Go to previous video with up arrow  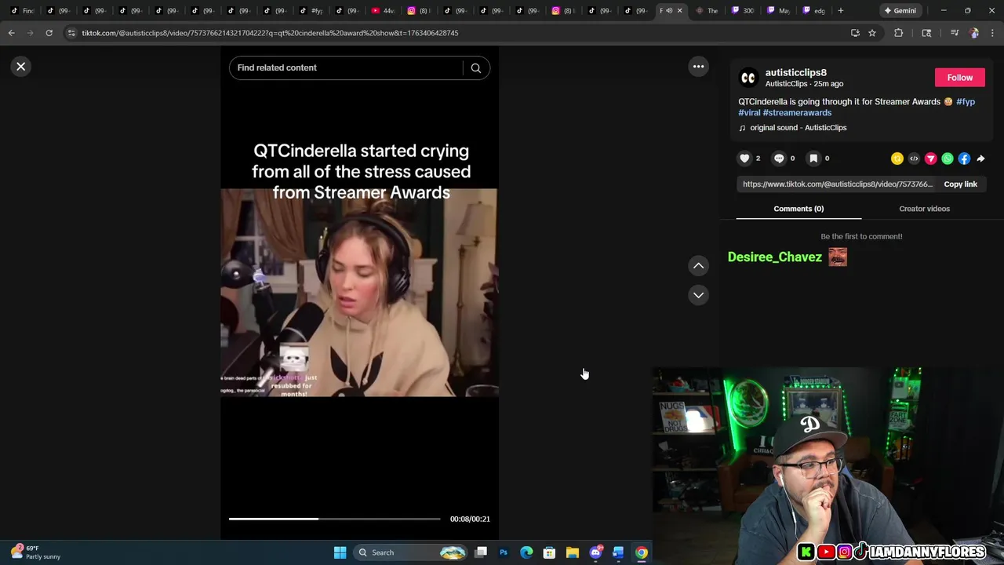pyautogui.click(x=698, y=266)
